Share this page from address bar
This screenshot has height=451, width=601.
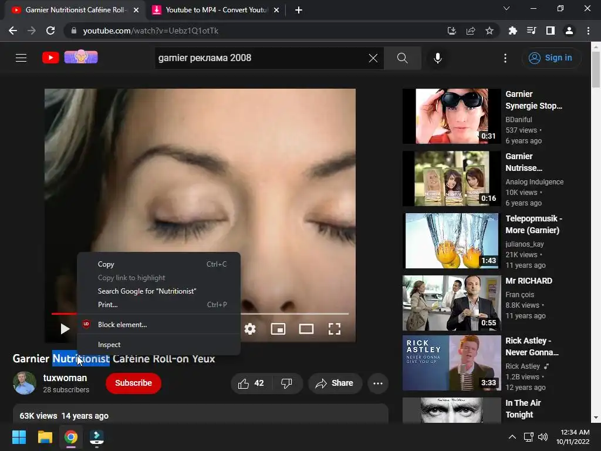point(471,31)
